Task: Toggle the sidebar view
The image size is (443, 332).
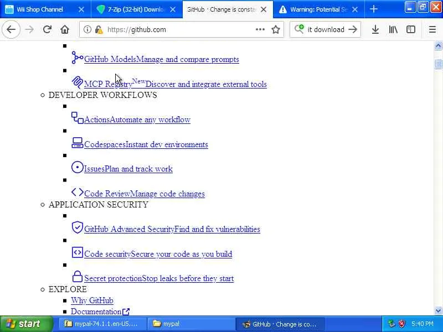Action: (x=410, y=29)
